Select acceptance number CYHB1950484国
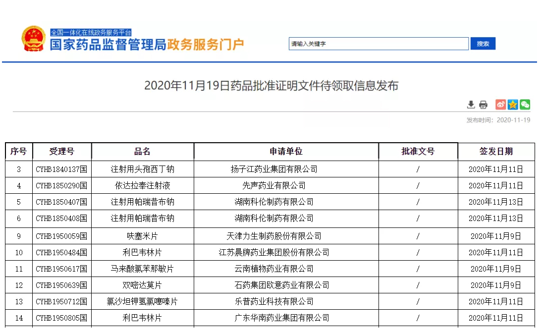Image resolution: width=540 pixels, height=335 pixels. [61, 253]
